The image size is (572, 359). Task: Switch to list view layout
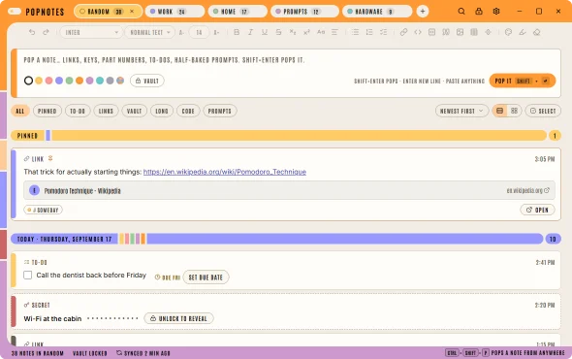pos(499,111)
